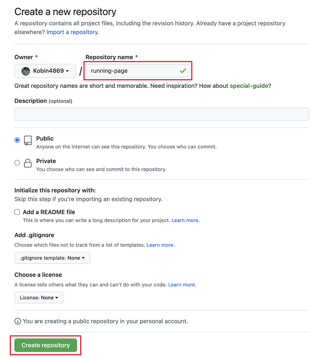Select the Public radio button
The width and height of the screenshot is (321, 358).
pos(17,140)
